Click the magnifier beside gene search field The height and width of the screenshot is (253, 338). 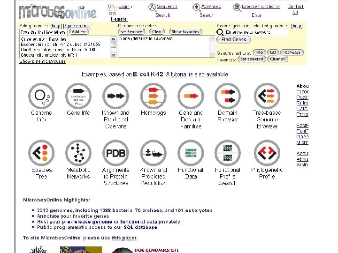click(220, 32)
